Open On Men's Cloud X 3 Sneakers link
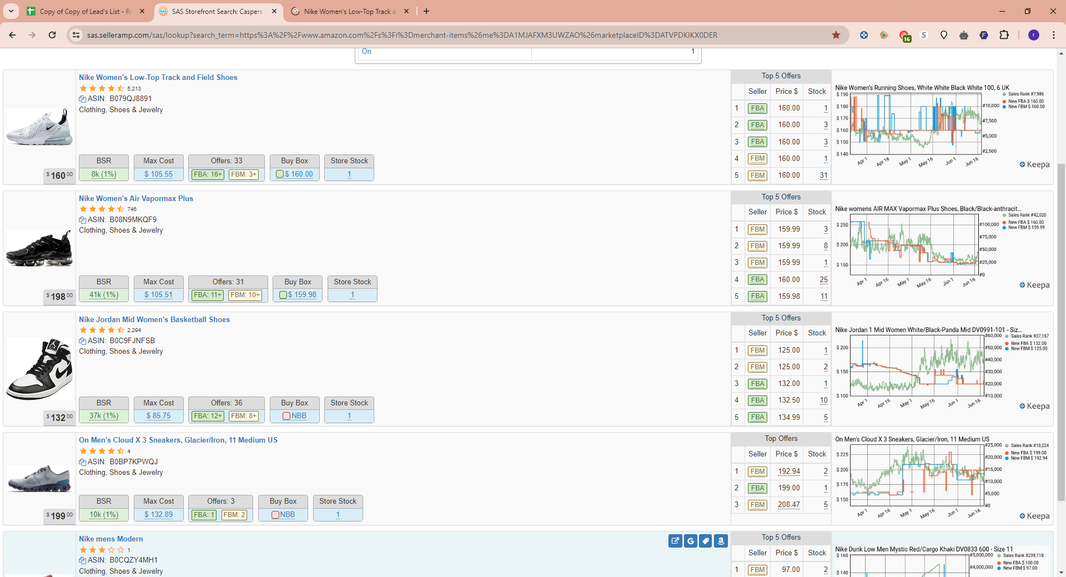Viewport: 1066px width, 577px height. pos(178,440)
